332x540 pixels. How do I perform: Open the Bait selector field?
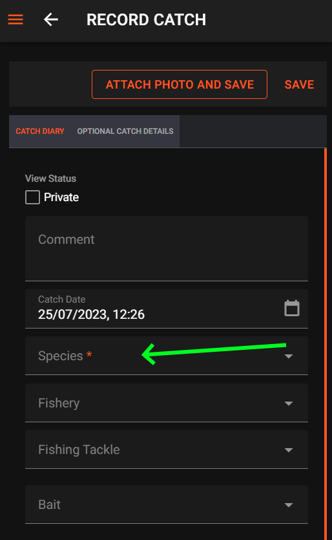click(167, 504)
